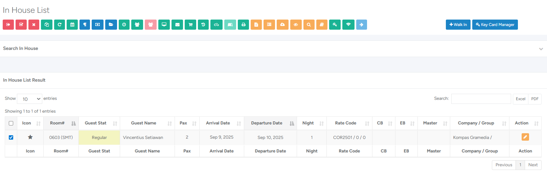The image size is (547, 172).
Task: Click the orange eye-slash toolbar icon
Action: click(x=296, y=25)
